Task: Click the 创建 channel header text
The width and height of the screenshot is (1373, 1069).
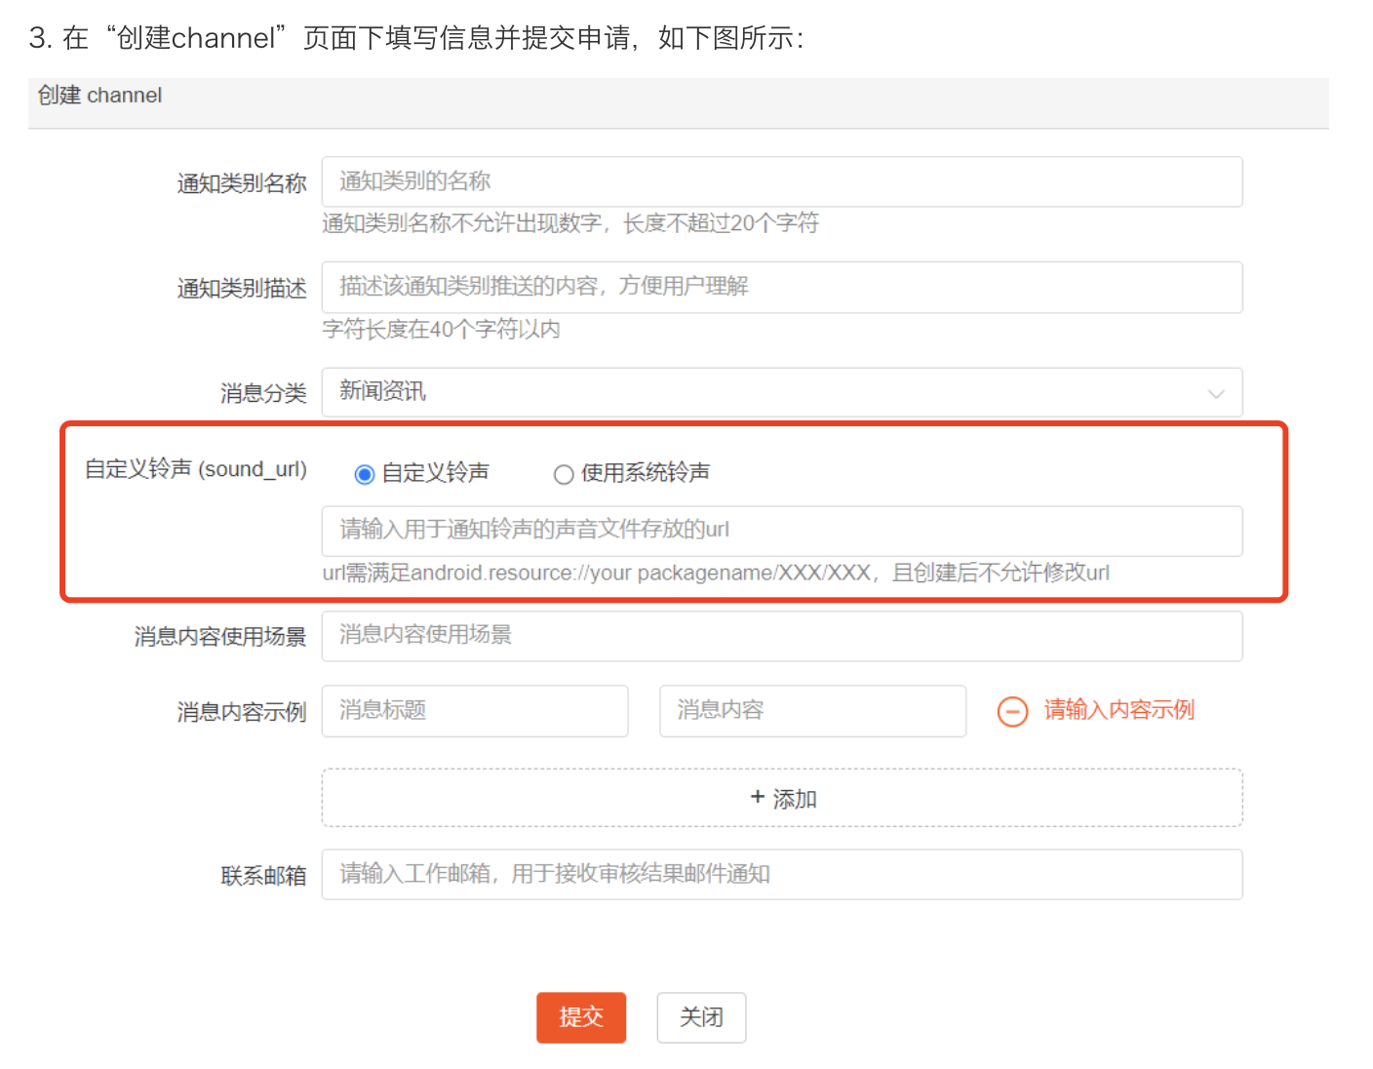Action: pos(99,96)
